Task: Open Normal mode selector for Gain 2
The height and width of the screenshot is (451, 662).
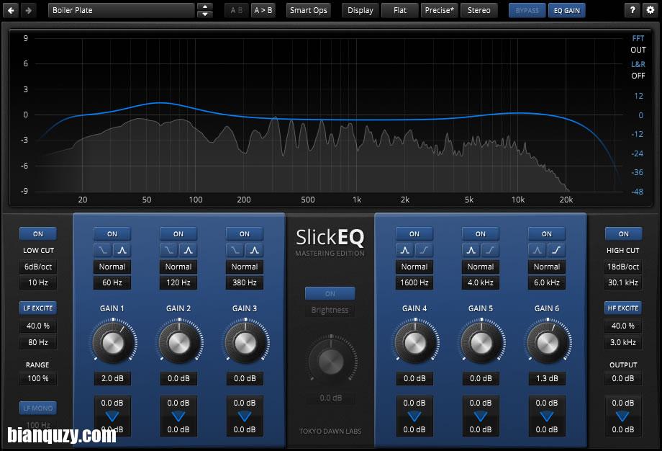Action: pos(178,267)
